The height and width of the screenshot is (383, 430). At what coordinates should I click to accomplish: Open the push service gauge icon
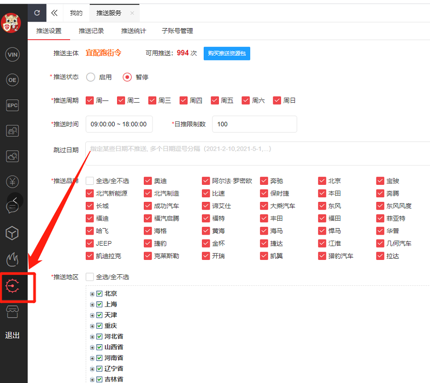pos(12,286)
